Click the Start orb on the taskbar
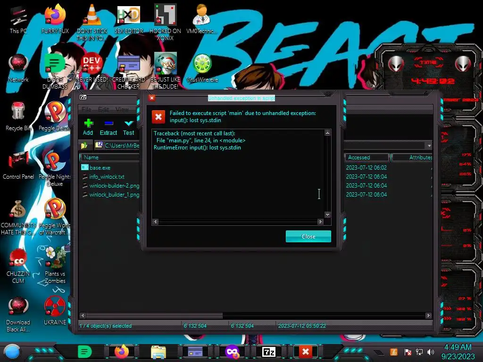 pos(12,352)
